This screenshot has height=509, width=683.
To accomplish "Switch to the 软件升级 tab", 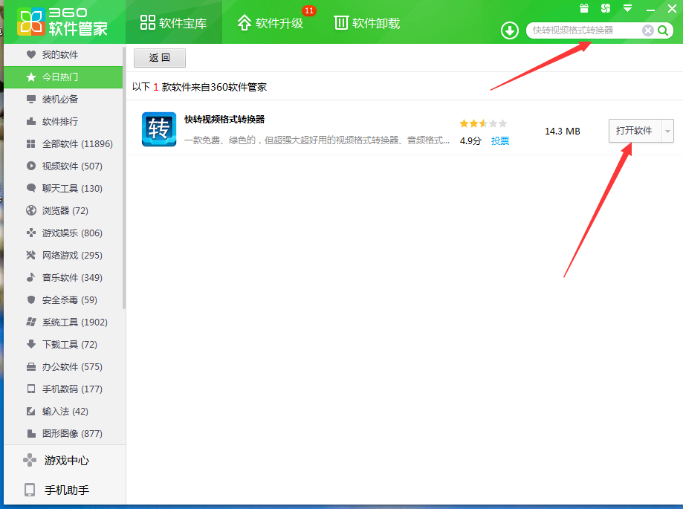I will click(270, 22).
